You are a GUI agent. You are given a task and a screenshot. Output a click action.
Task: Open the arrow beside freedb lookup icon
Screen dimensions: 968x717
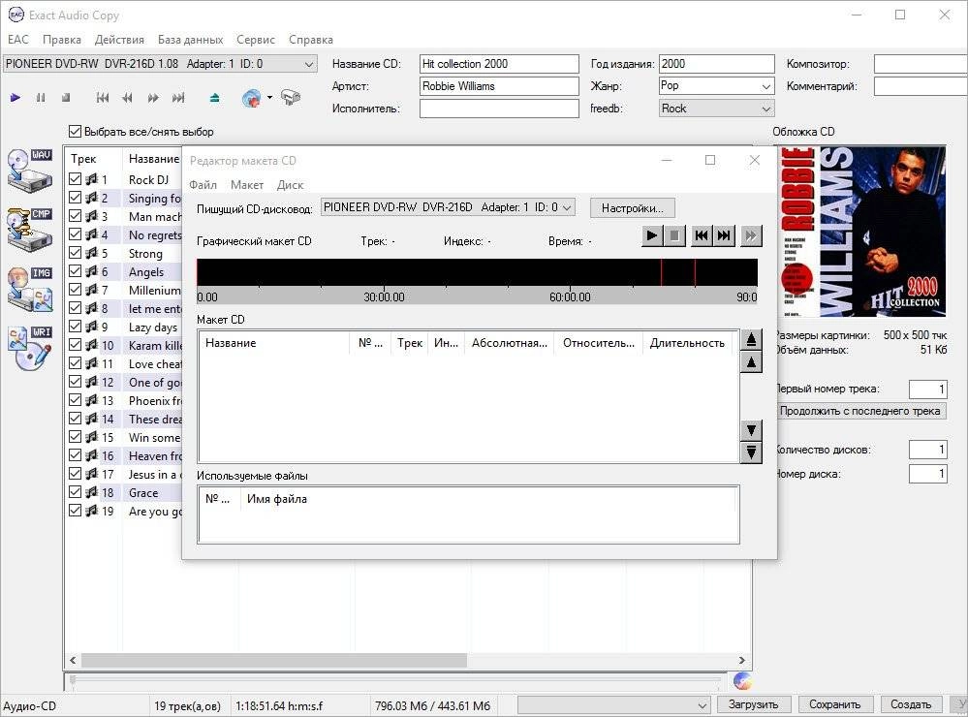pyautogui.click(x=269, y=98)
